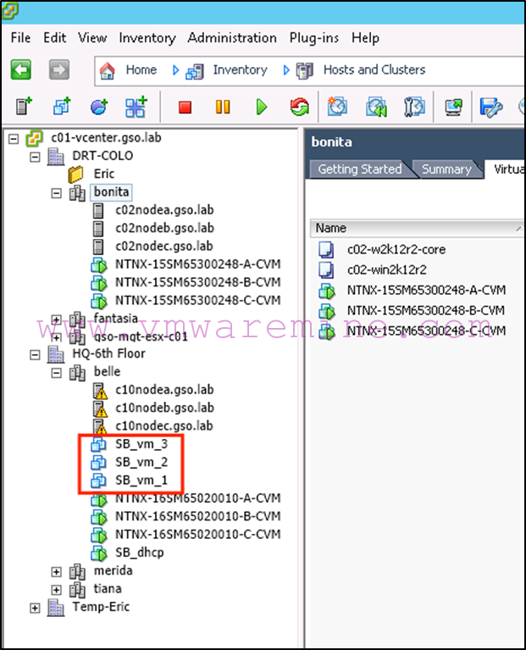Click the c02nodea.gso.lab host icon

(98, 210)
